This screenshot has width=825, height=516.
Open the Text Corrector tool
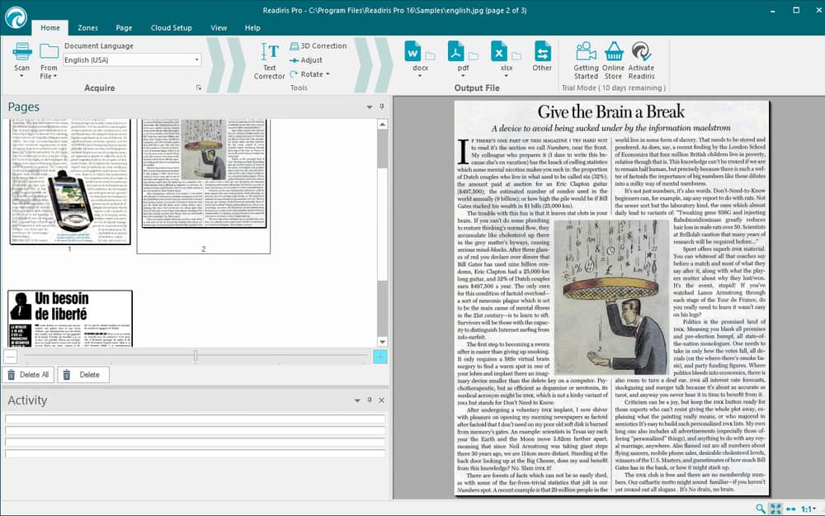[270, 60]
